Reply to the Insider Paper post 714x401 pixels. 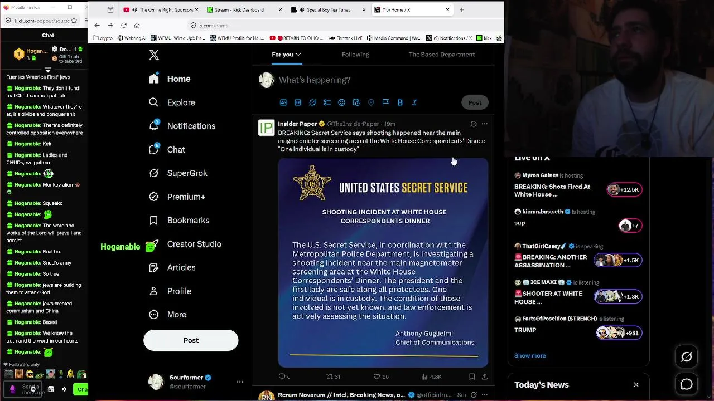pos(284,377)
